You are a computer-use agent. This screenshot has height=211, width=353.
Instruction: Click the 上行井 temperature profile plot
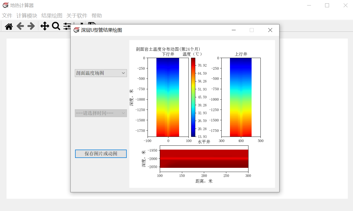pyautogui.click(x=241, y=97)
